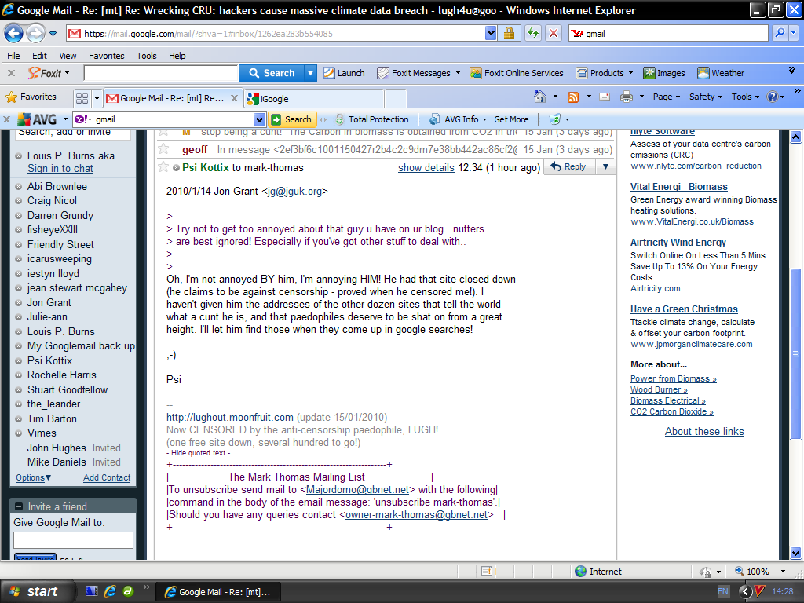The width and height of the screenshot is (804, 603).
Task: Star the geoff message
Action: [x=163, y=149]
